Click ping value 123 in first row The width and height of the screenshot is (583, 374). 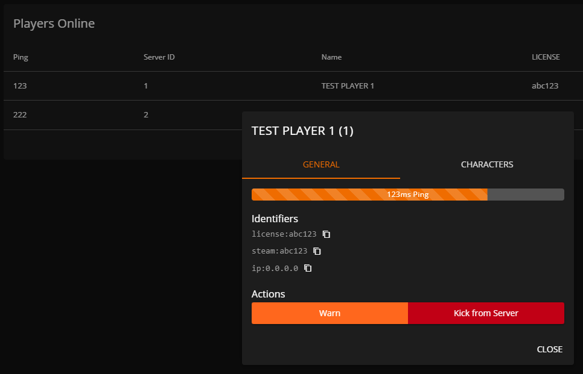click(20, 86)
